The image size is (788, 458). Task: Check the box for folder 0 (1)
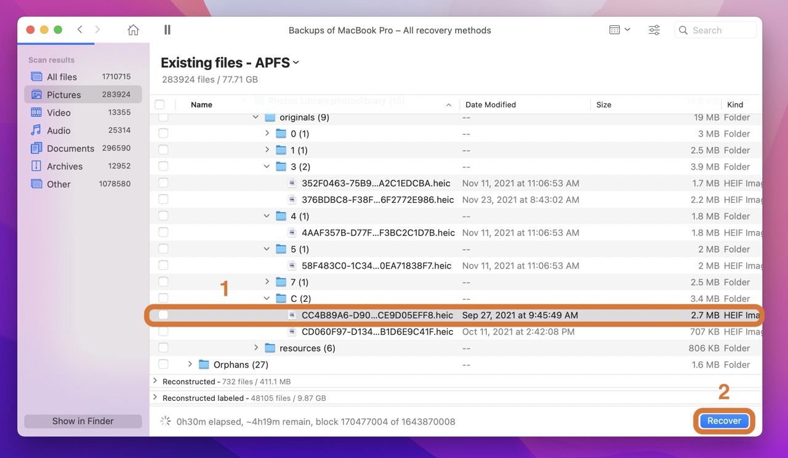pos(163,133)
